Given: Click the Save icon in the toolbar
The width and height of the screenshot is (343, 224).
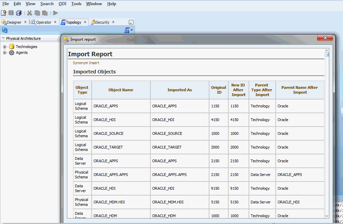Looking at the screenshot, I should [11, 13].
